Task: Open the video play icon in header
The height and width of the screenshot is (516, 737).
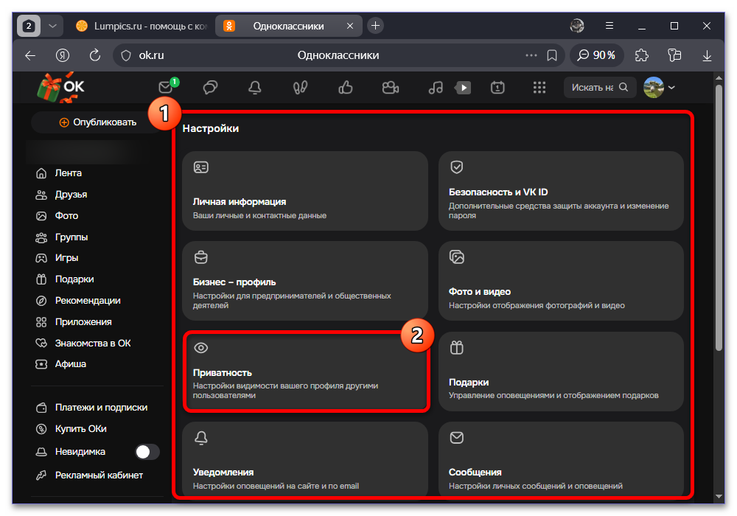Action: click(x=463, y=88)
